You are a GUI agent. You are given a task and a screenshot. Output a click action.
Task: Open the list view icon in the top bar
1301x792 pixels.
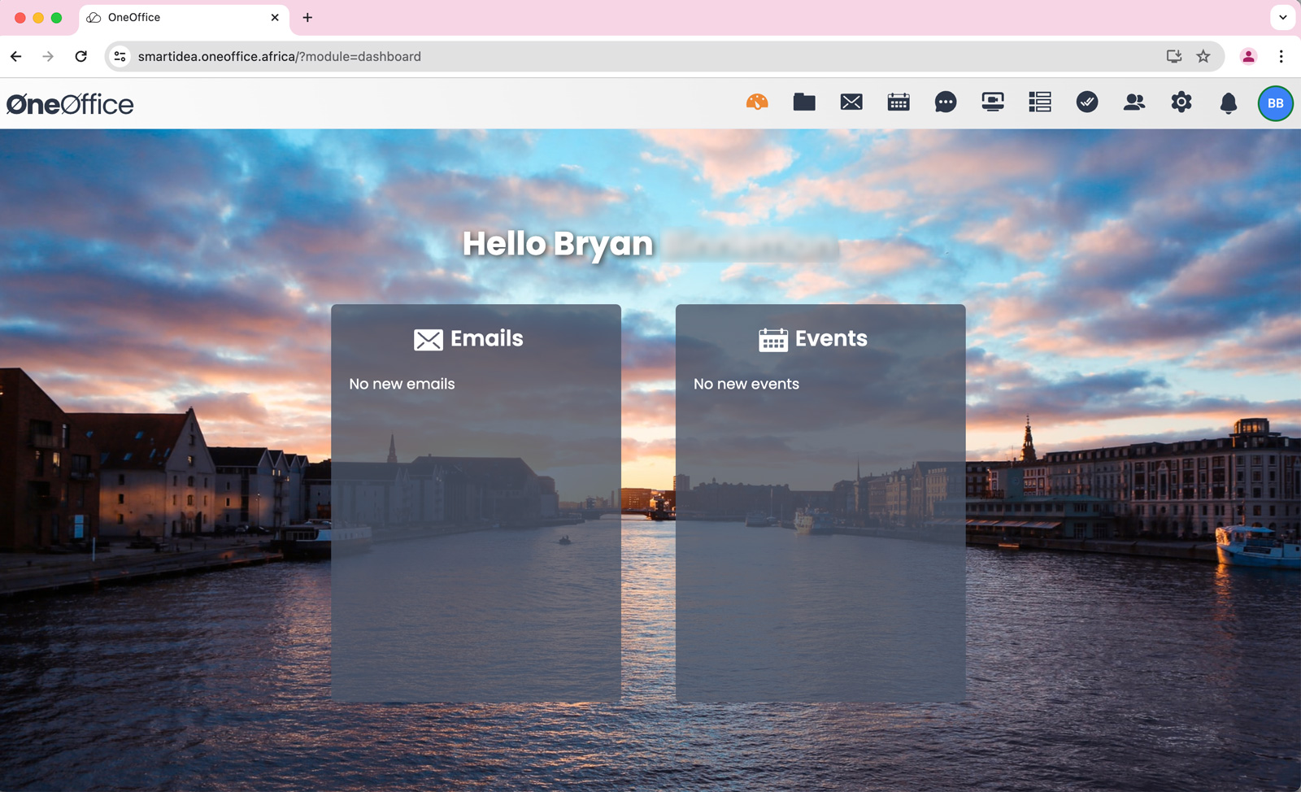point(1040,102)
